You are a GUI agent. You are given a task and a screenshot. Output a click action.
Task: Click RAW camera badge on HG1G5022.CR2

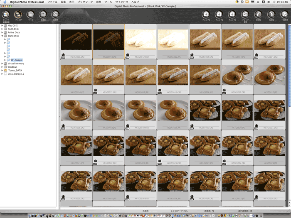click(x=95, y=162)
